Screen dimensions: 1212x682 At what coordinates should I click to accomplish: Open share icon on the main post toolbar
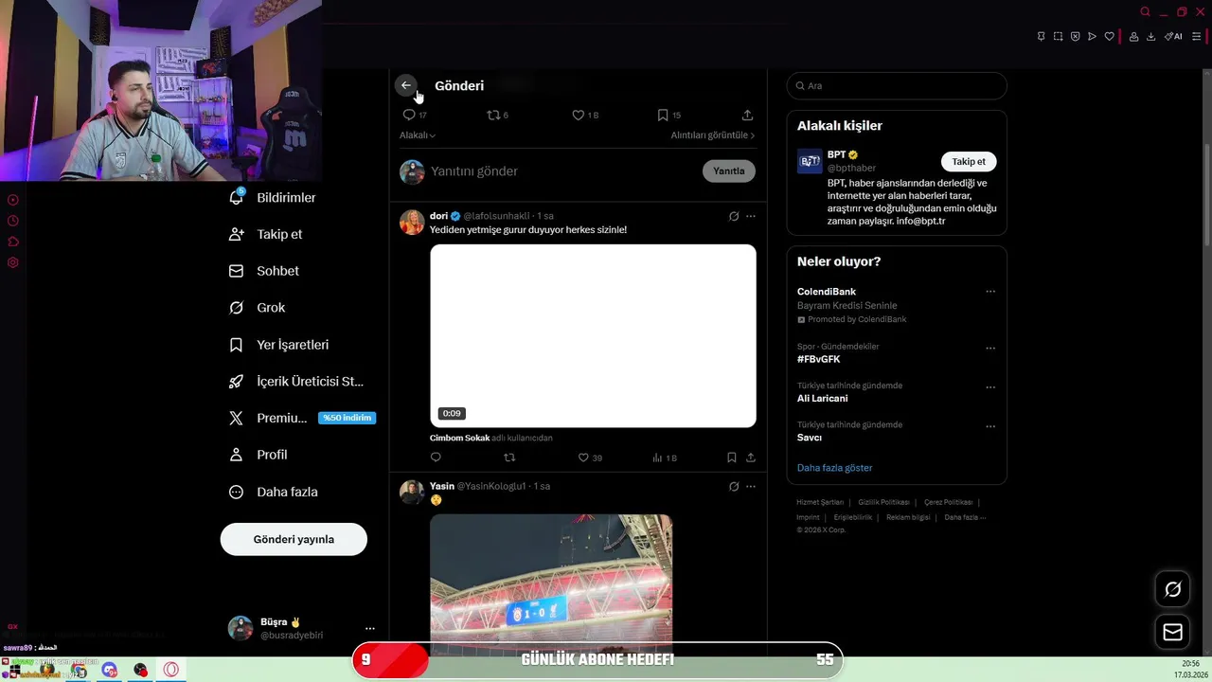coord(747,115)
